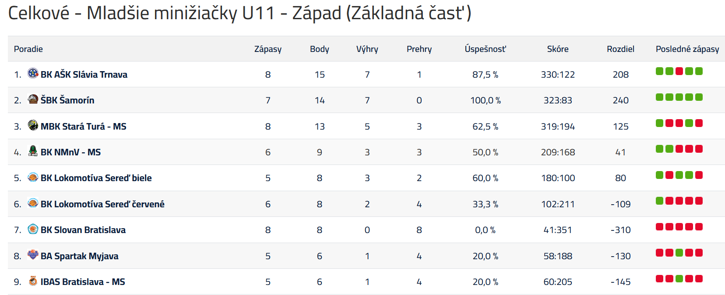Click the Rozdiel column header

[620, 49]
